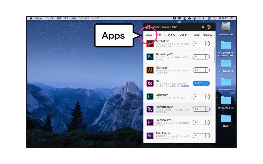Open the 表示 menu

pyautogui.click(x=66, y=18)
